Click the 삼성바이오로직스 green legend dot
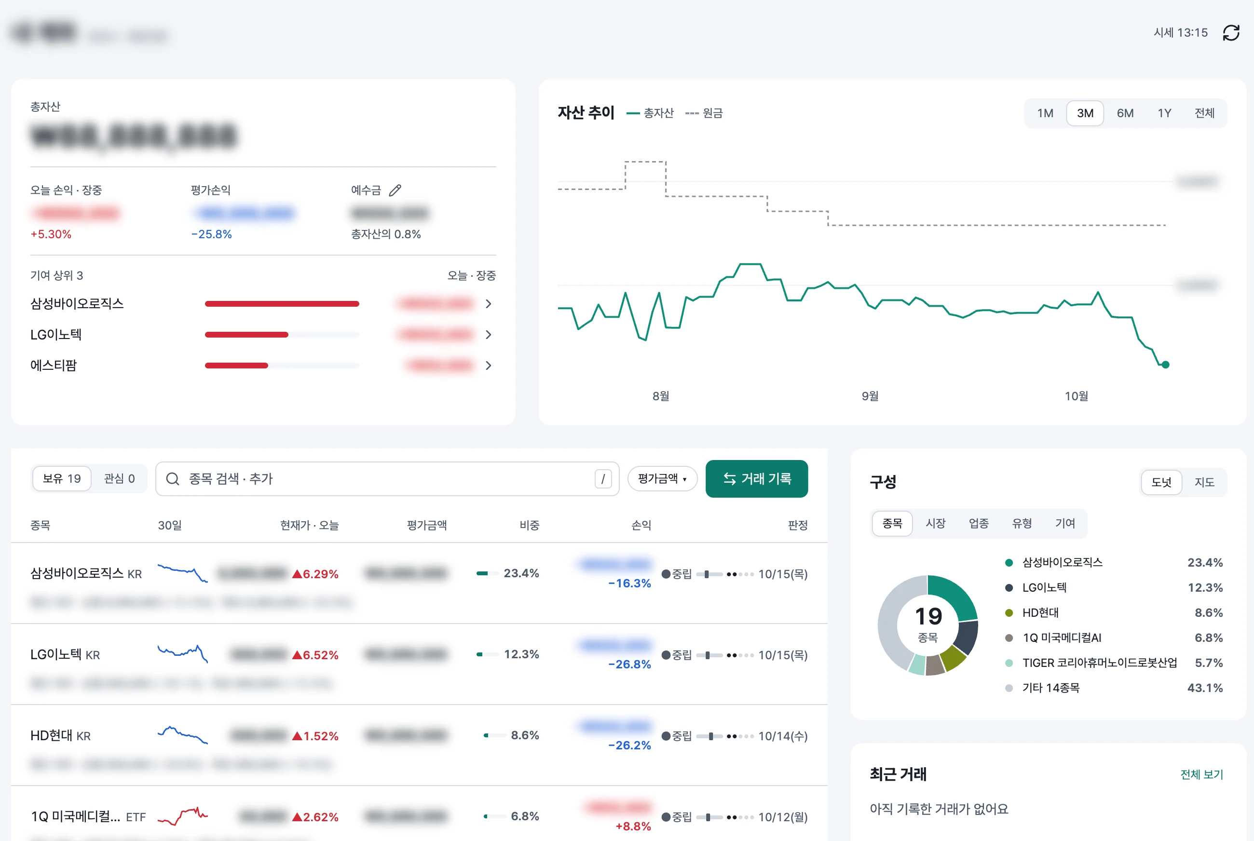 [x=1009, y=563]
